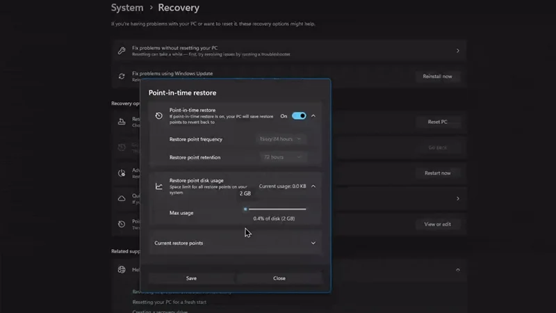The height and width of the screenshot is (313, 556).
Task: Collapse the Point-in-time restore section chevron
Action: pos(313,116)
